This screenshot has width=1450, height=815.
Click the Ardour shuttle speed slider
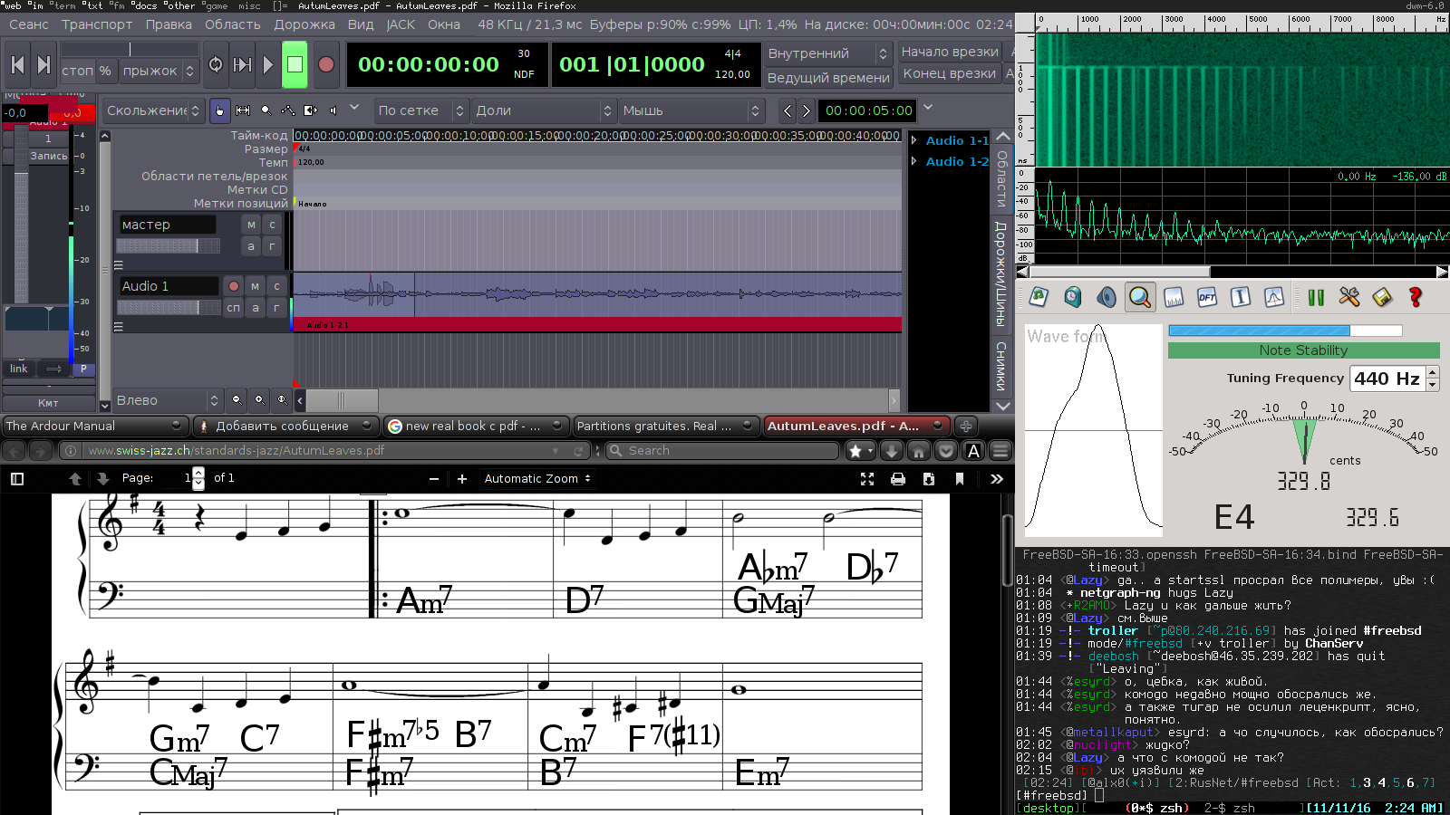click(x=130, y=49)
